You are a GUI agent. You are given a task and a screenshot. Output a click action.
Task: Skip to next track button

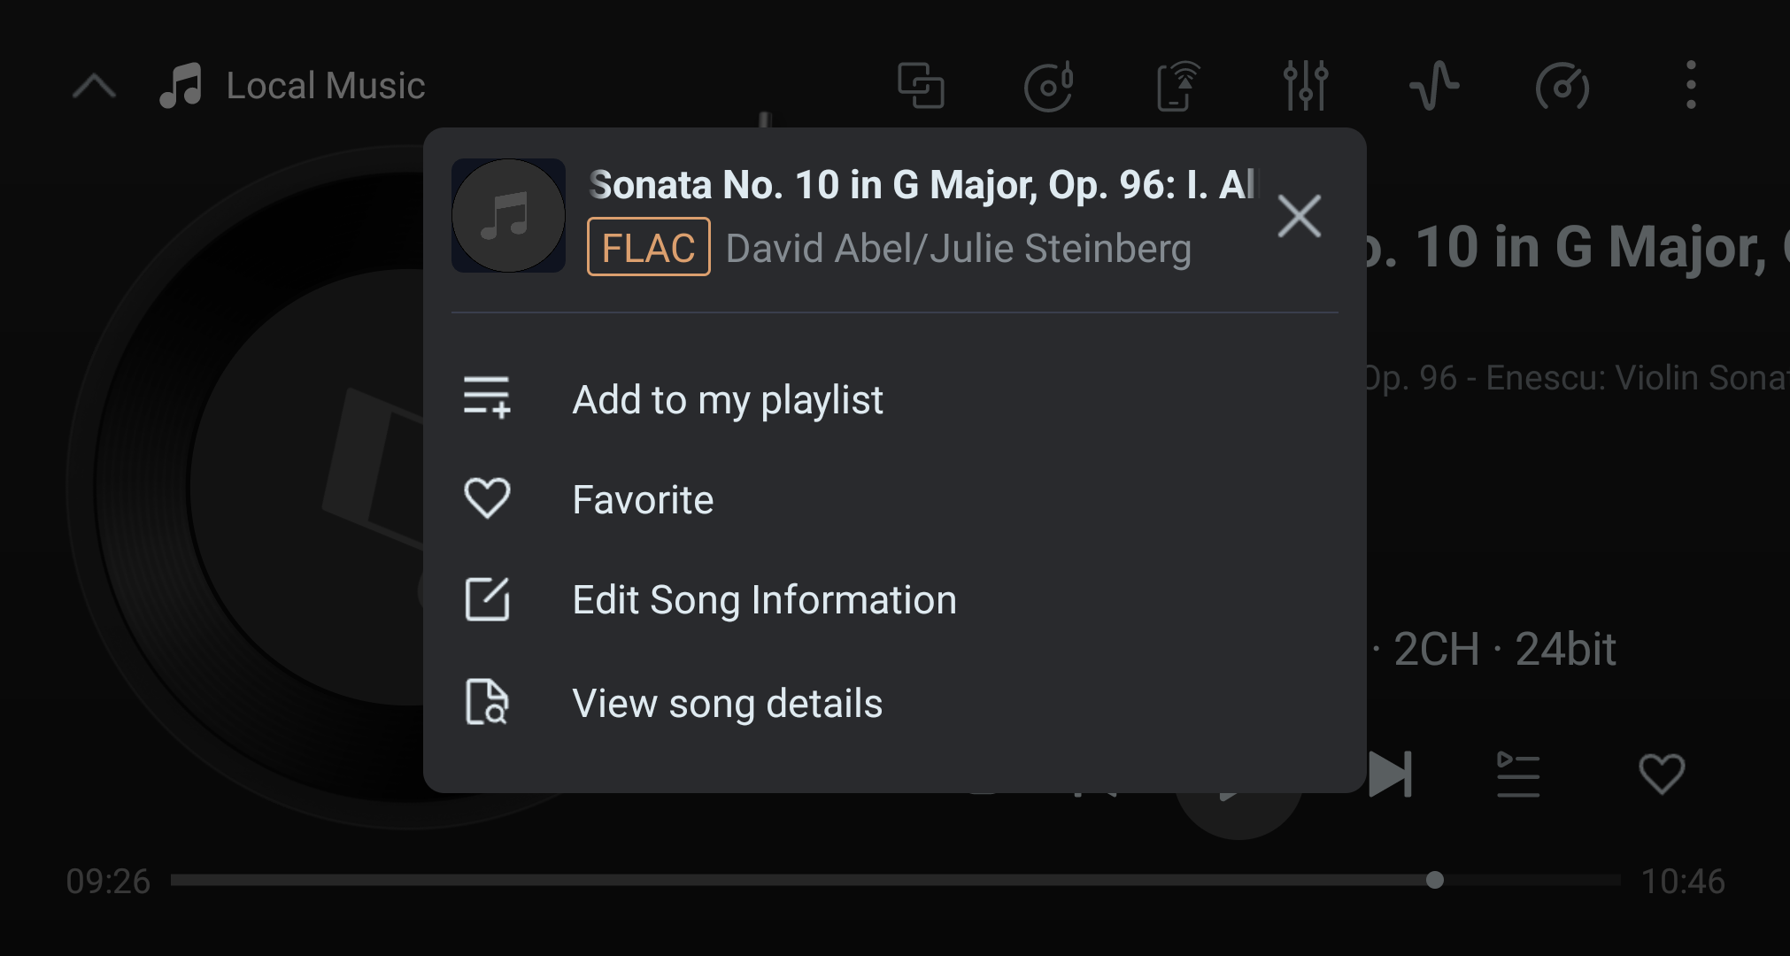tap(1390, 775)
